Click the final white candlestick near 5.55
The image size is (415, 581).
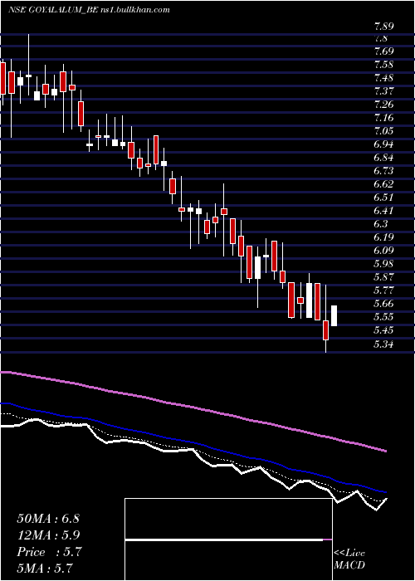click(x=334, y=315)
